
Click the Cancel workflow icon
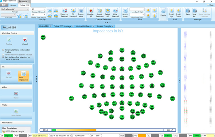[25, 41]
